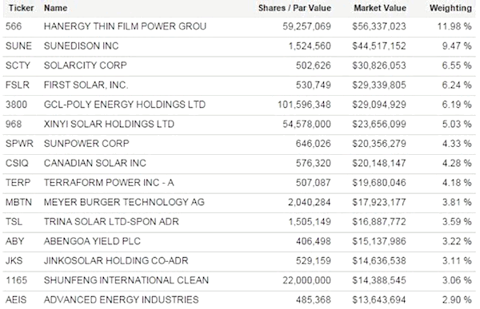Viewport: 480px width, 309px height.
Task: Select the Name column header
Action: point(55,8)
